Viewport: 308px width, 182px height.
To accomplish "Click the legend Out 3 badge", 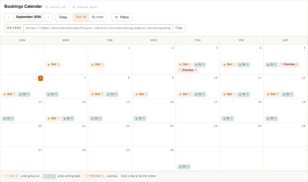I will click(x=12, y=176).
